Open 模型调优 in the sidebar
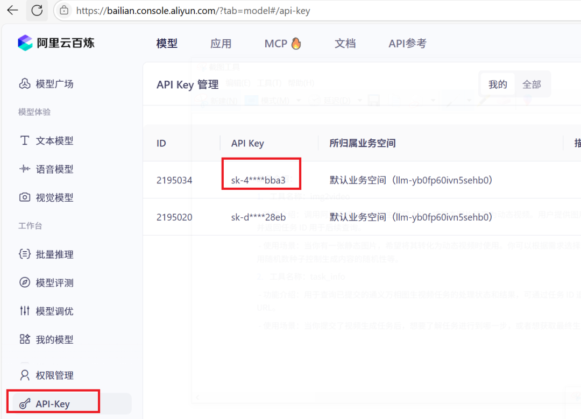Image resolution: width=581 pixels, height=419 pixels. (54, 311)
